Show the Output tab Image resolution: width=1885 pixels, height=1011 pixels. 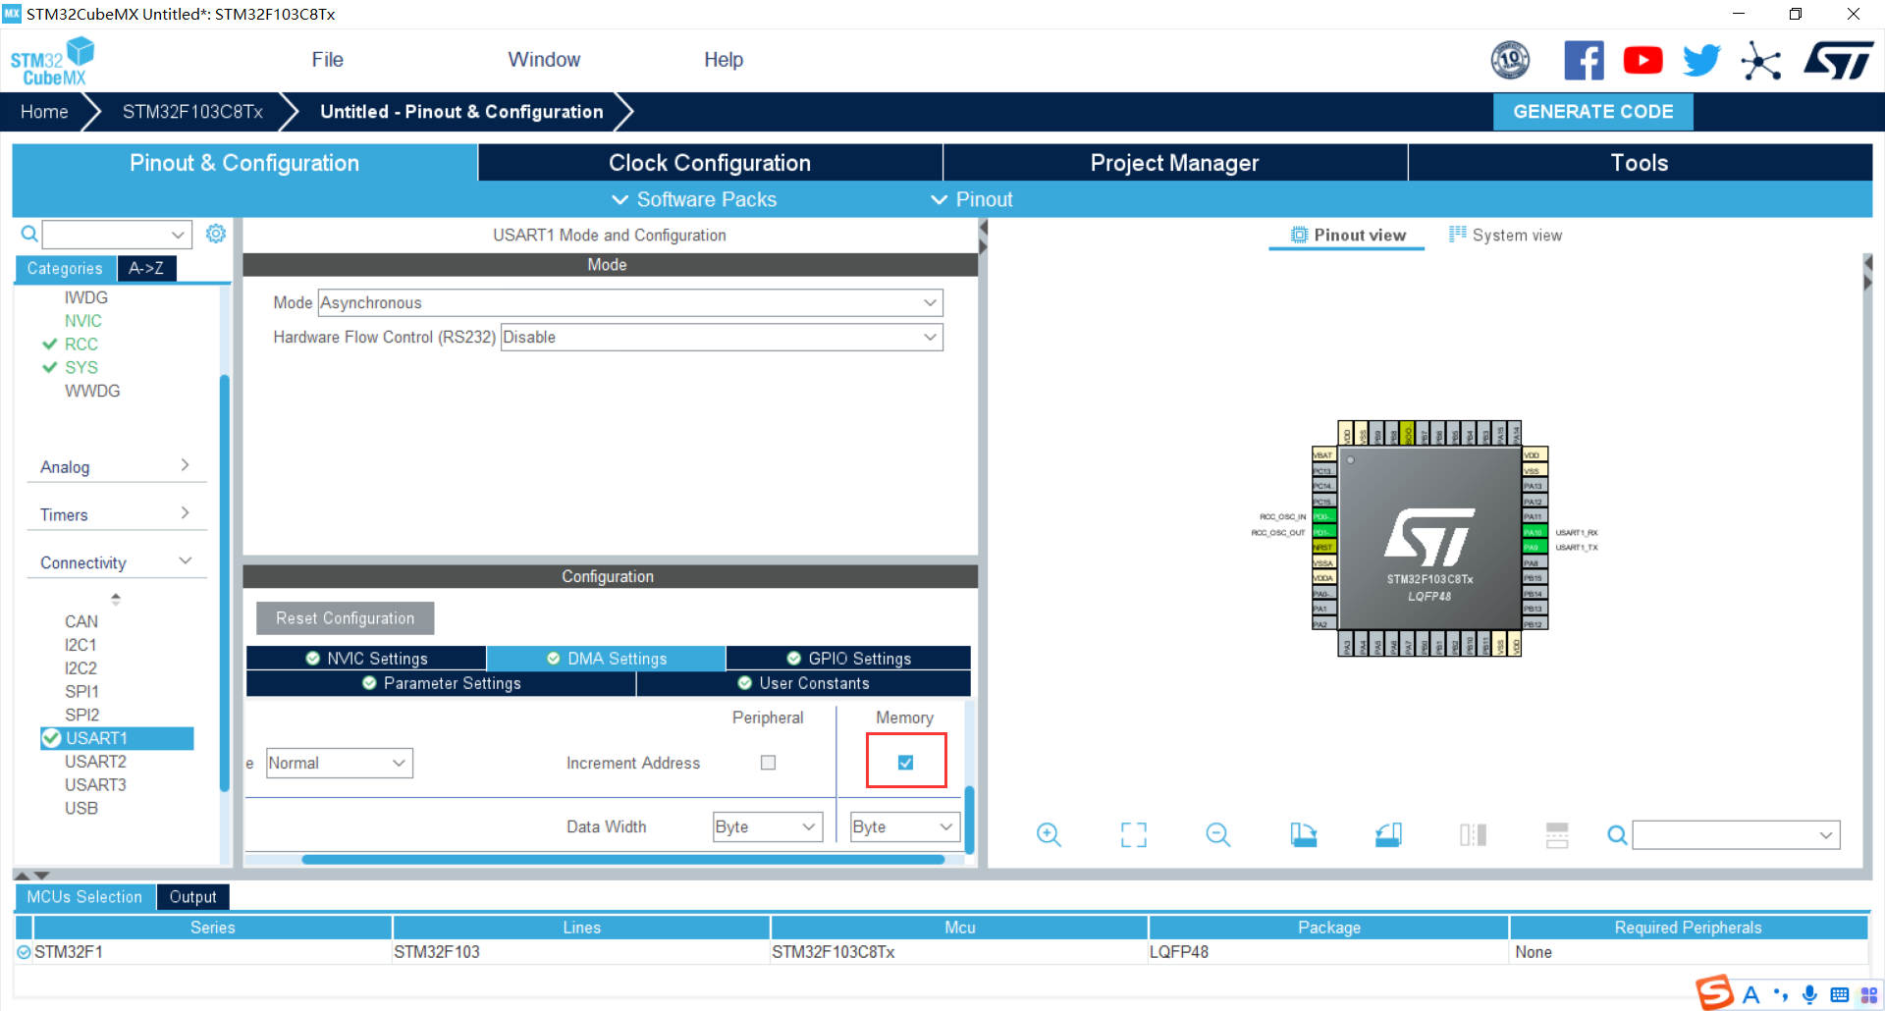[x=192, y=897]
